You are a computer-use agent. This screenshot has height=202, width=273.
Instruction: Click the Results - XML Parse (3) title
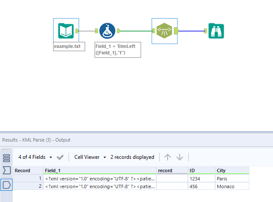[36, 140]
